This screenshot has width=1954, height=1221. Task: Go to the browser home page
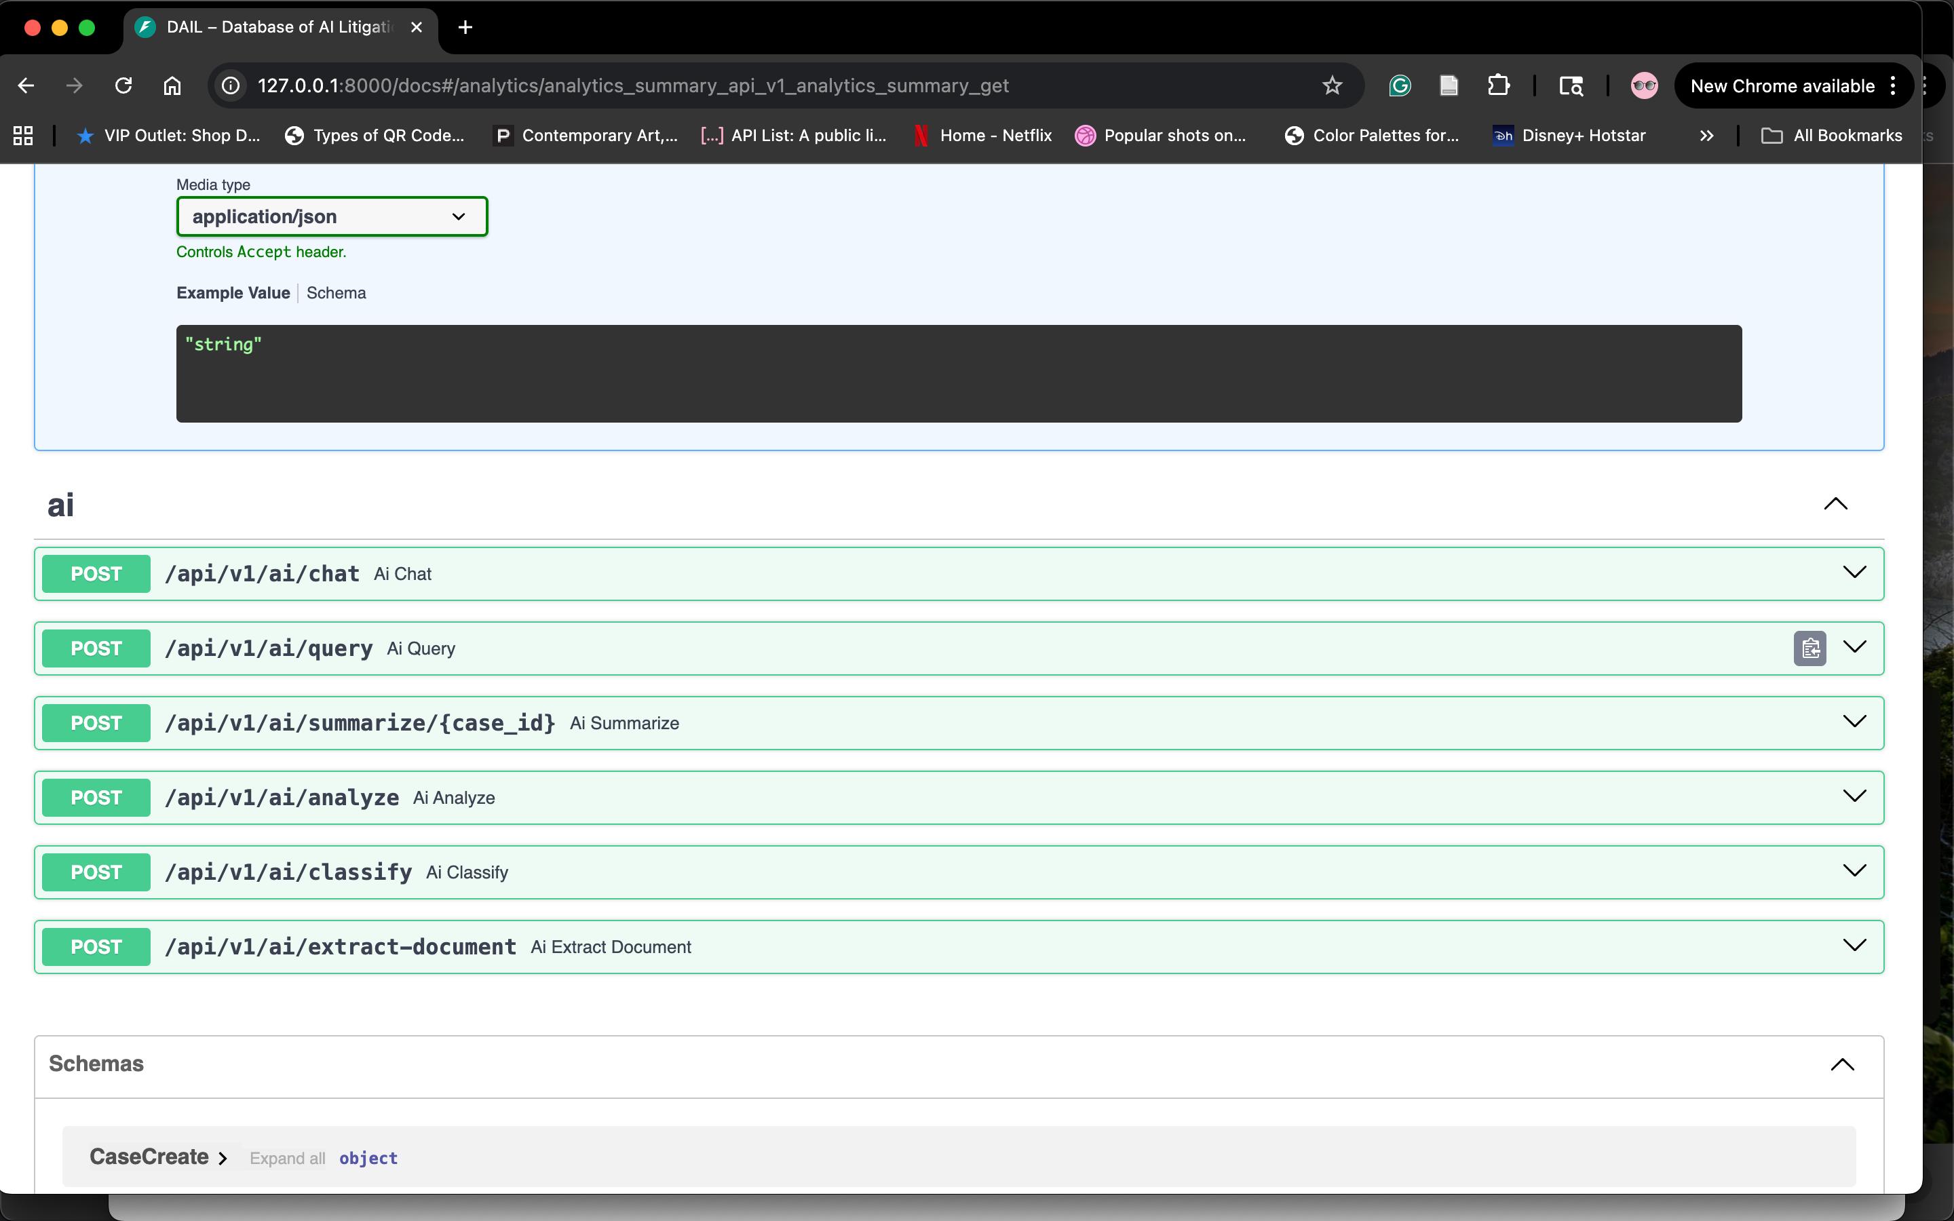(x=172, y=85)
